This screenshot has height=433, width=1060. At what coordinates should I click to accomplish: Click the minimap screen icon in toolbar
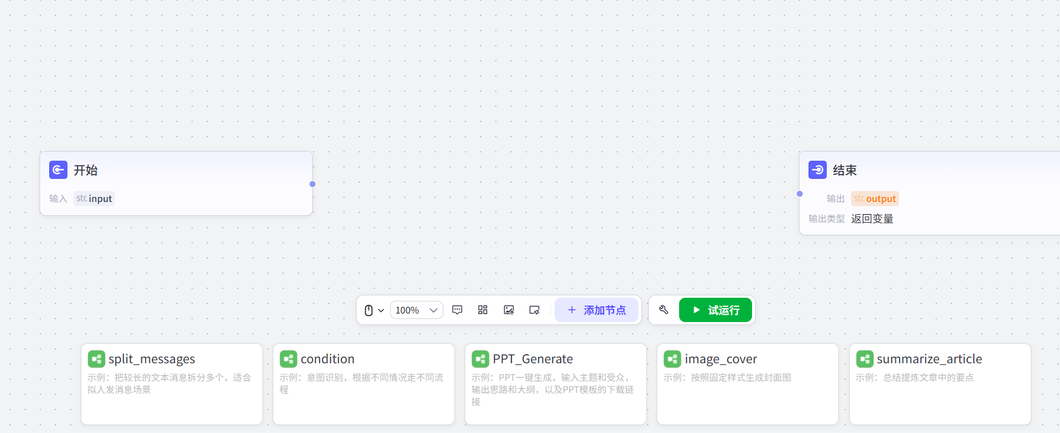coord(535,310)
